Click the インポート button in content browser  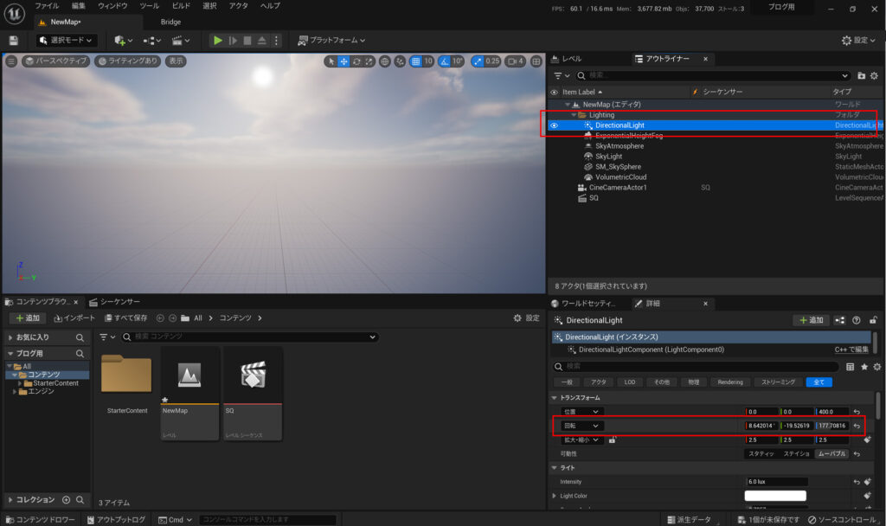pos(74,318)
